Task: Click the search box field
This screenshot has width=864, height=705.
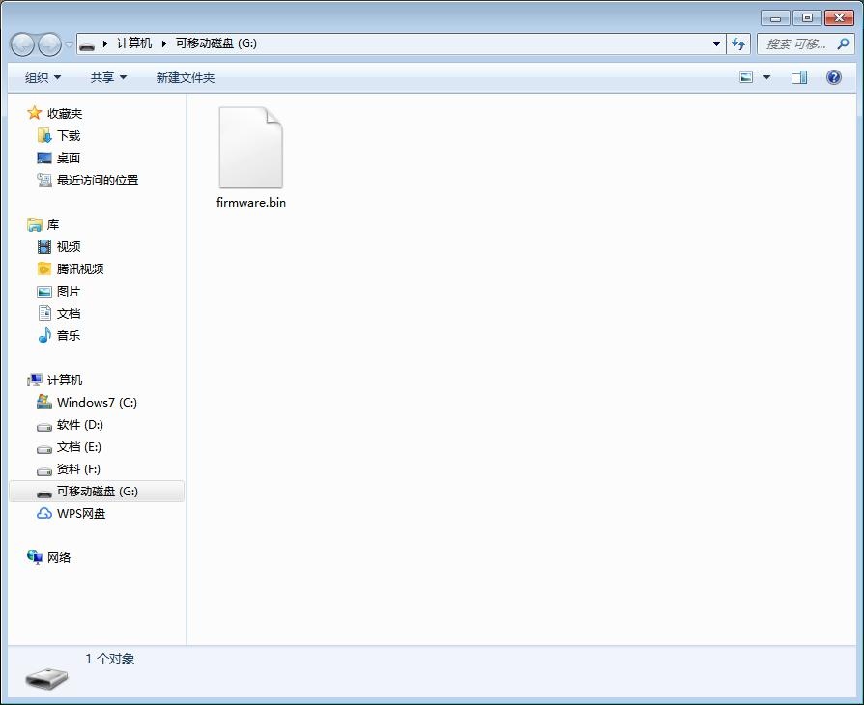Action: point(796,44)
